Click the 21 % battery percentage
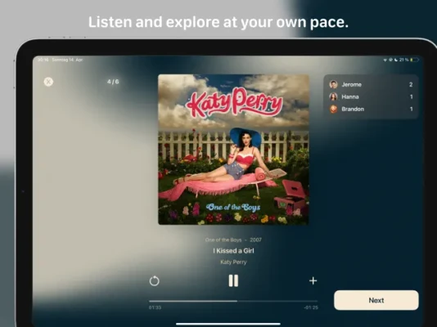 tap(403, 60)
